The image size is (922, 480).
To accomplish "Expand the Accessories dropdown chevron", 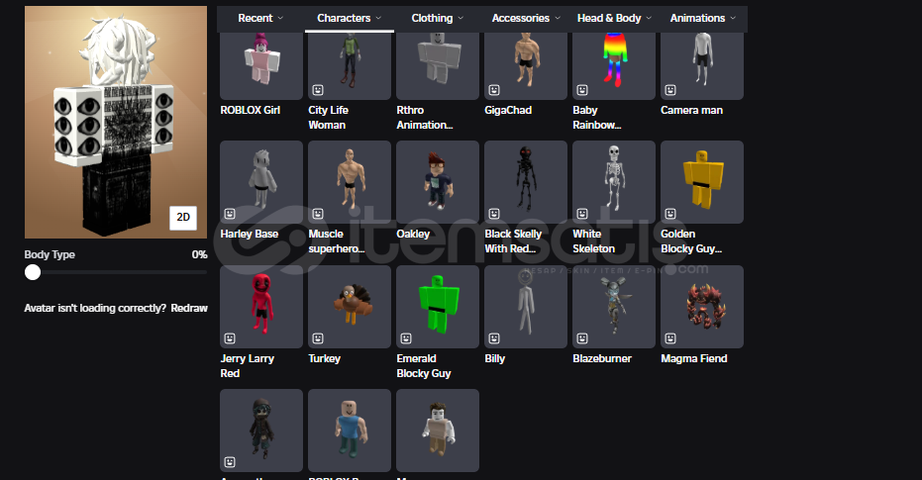I will 558,18.
